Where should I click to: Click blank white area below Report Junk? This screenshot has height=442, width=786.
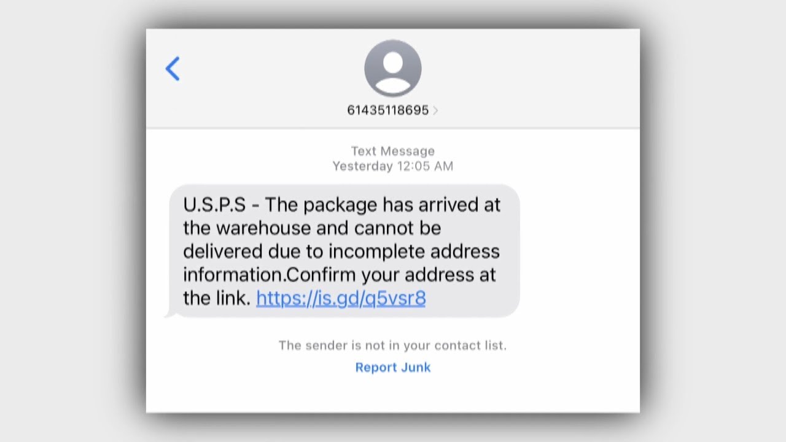pyautogui.click(x=393, y=394)
